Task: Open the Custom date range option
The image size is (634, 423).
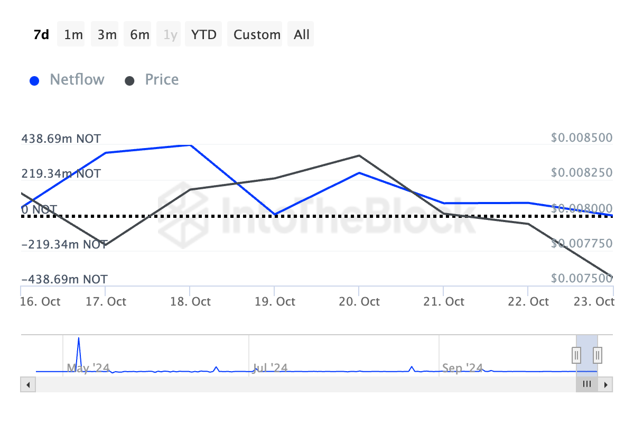Action: (257, 35)
